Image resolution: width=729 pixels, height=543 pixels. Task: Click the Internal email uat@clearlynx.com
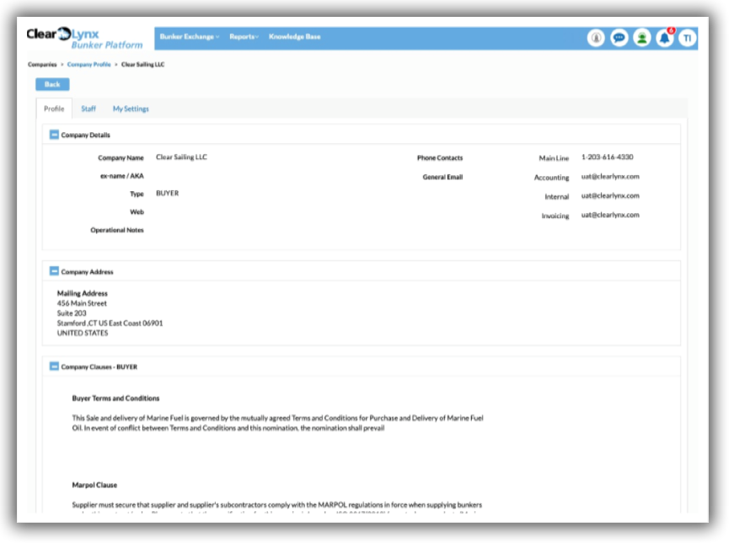610,195
